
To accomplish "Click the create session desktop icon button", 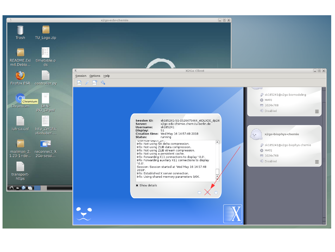I will [x=95, y=83].
